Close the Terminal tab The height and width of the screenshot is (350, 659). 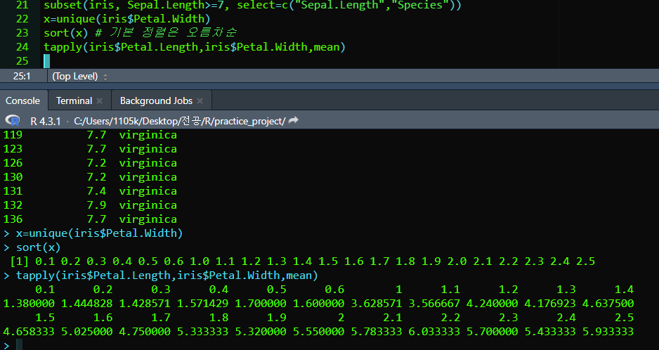click(100, 101)
